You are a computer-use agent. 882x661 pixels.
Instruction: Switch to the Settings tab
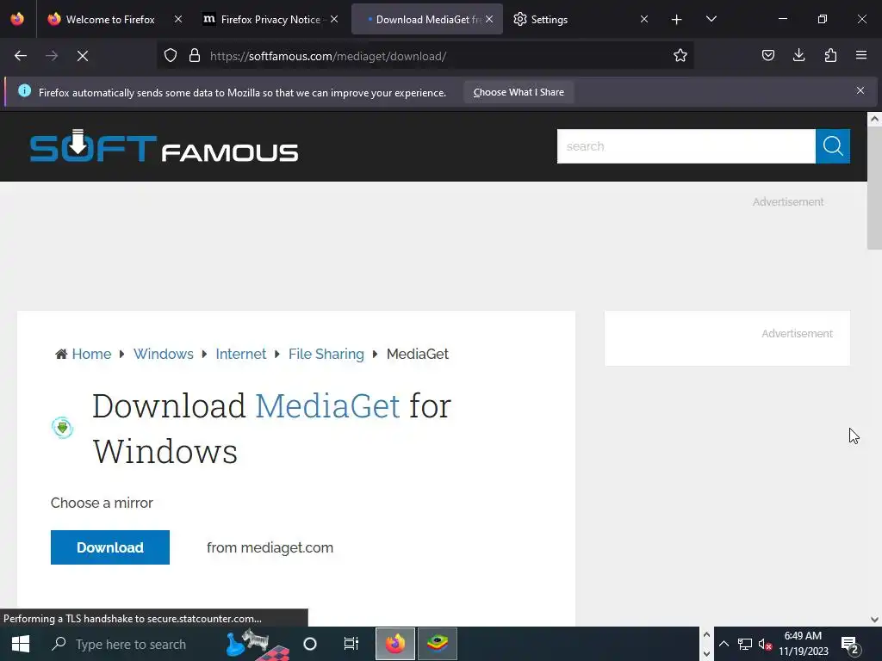[x=582, y=20]
